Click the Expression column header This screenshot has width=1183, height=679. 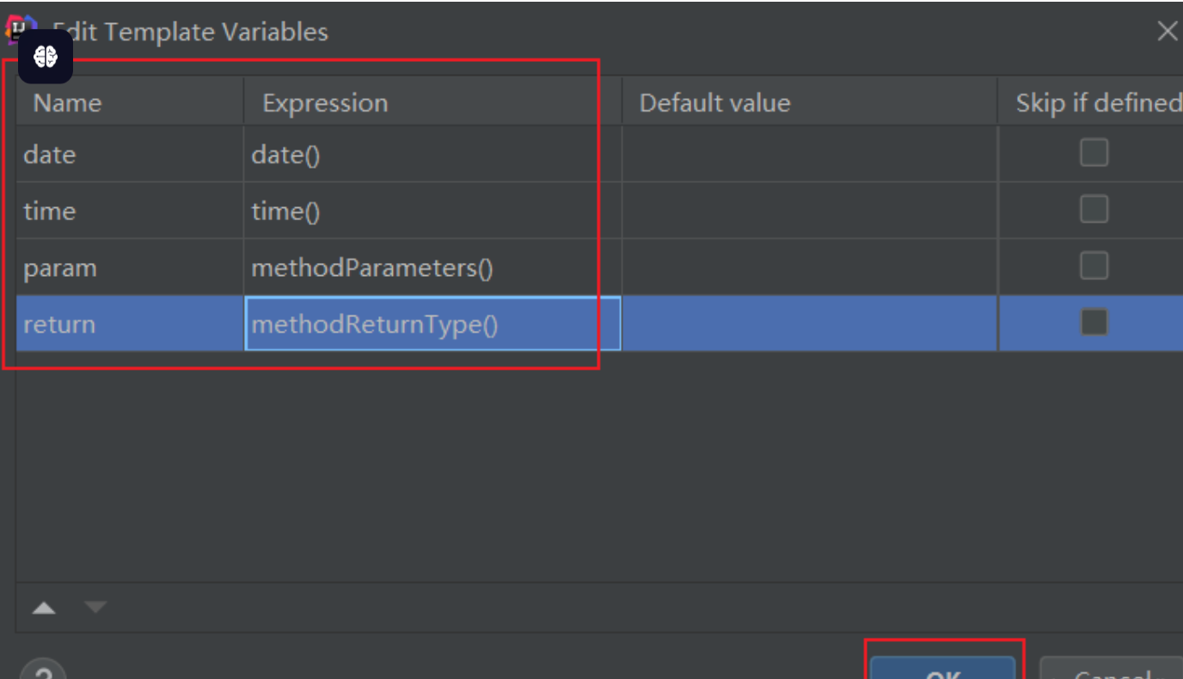point(325,103)
